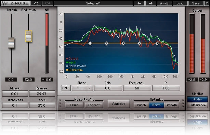210x135 pixels.
Task: Click the 1K frequency axis label
Action: pos(132,77)
